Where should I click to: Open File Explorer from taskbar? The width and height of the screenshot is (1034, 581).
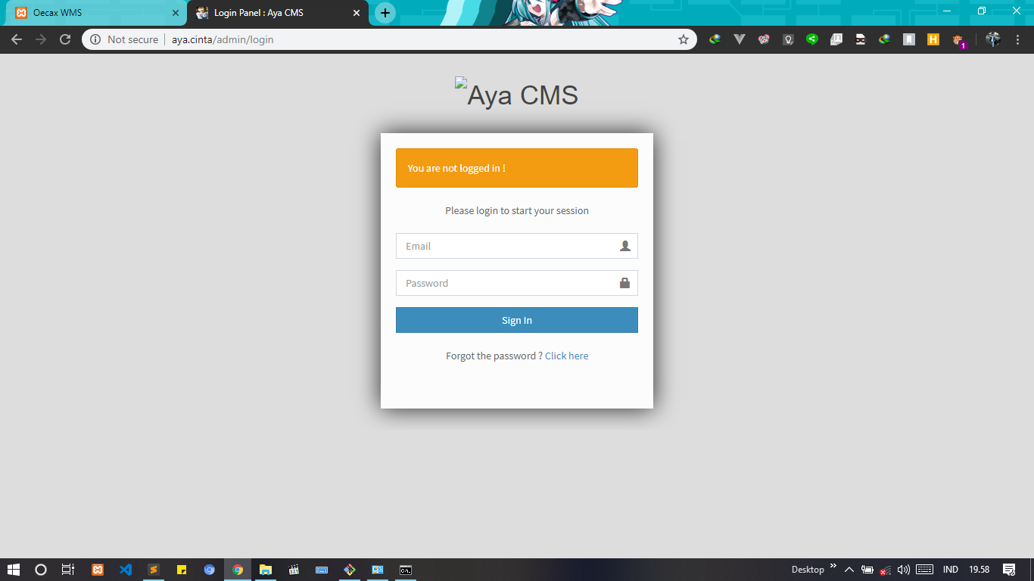tap(266, 570)
